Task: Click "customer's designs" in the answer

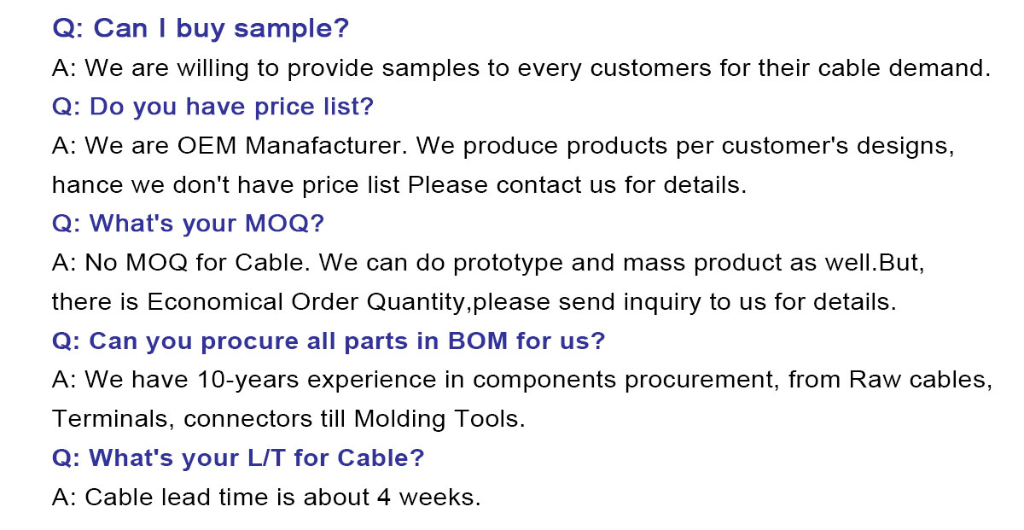Action: [838, 146]
